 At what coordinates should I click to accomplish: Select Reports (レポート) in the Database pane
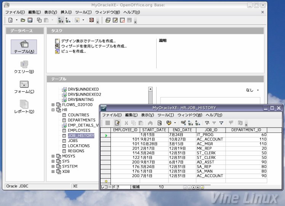[x=24, y=107]
